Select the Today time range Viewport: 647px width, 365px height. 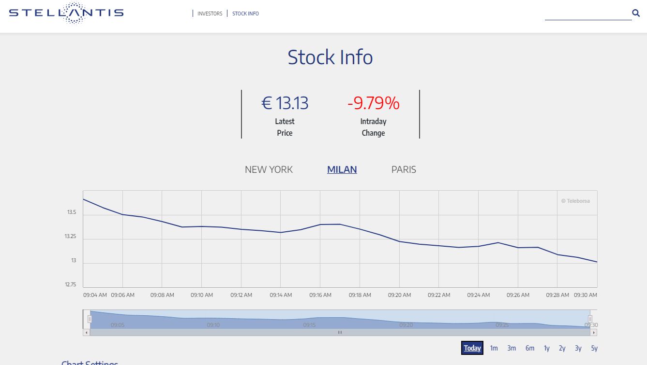point(472,348)
